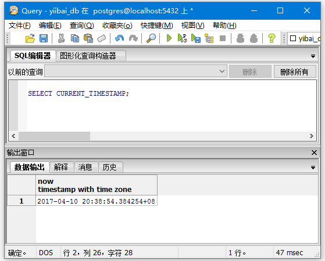Redo the last edit
The image size is (325, 261).
point(133,38)
